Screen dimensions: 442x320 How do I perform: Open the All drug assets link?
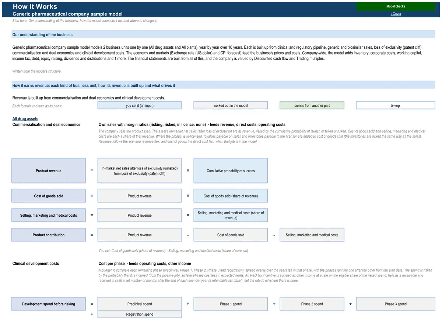click(25, 119)
